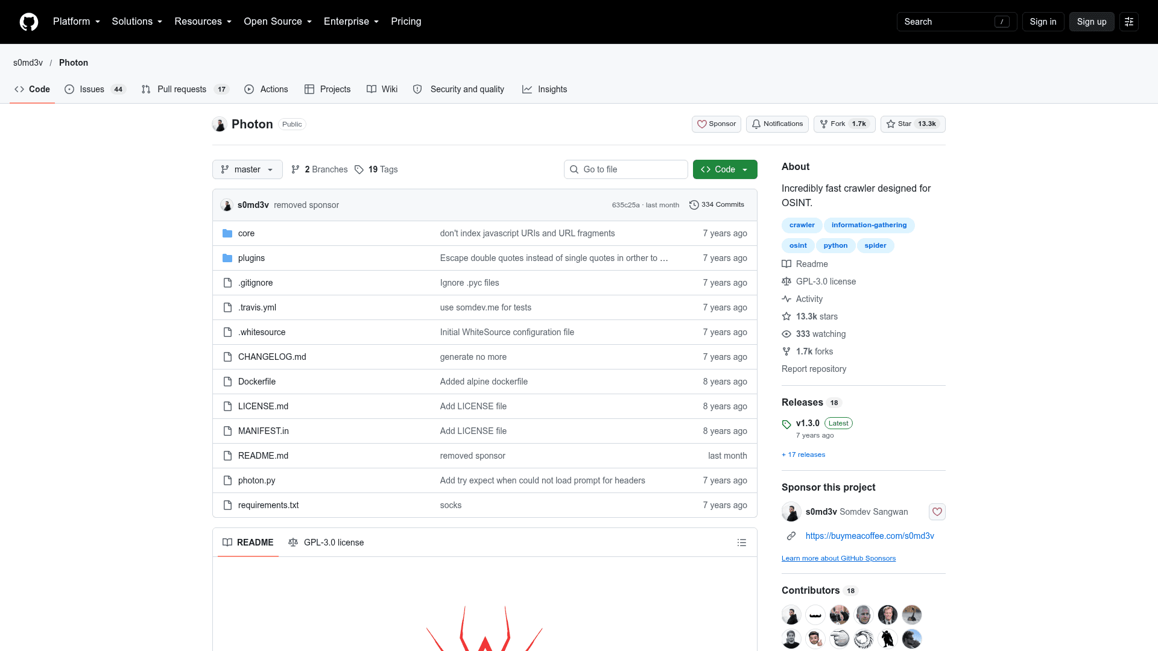The image size is (1158, 651).
Task: Open the 19 Tags link
Action: point(376,169)
